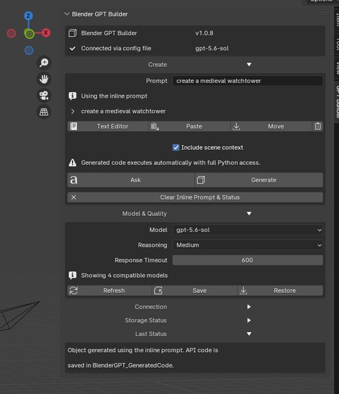Click the Prompt text input field
Screen dimensions: 339x394
point(248,81)
